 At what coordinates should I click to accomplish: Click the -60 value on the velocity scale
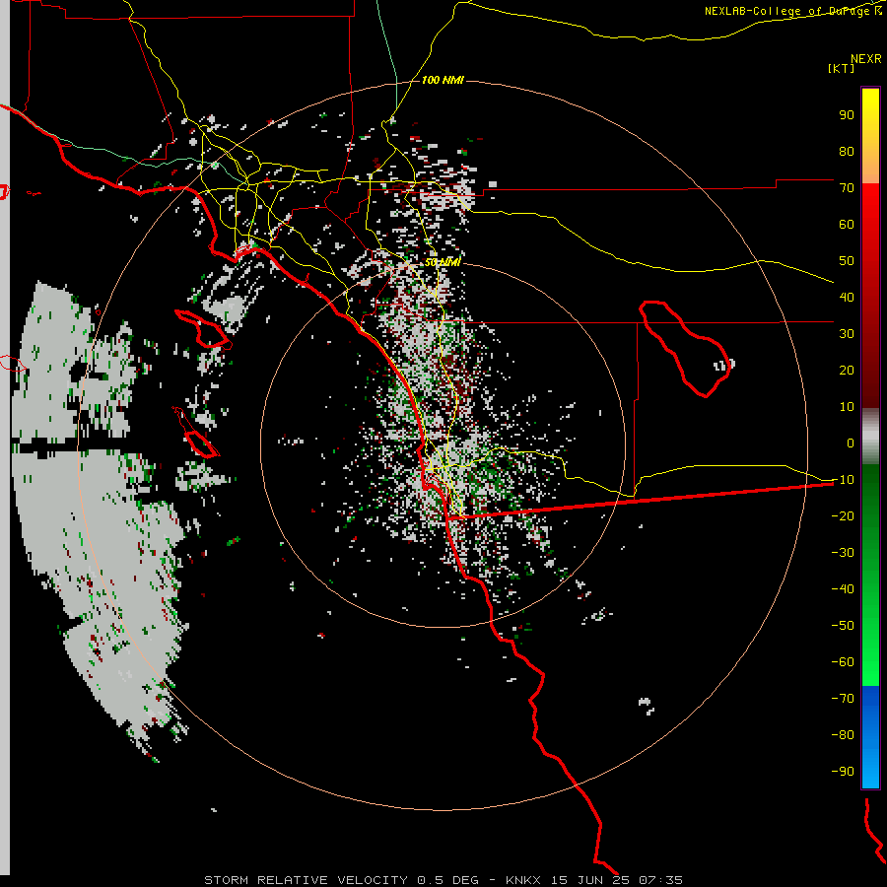(x=843, y=662)
